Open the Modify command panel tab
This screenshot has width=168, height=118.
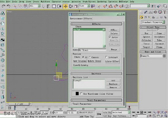tap(146, 12)
